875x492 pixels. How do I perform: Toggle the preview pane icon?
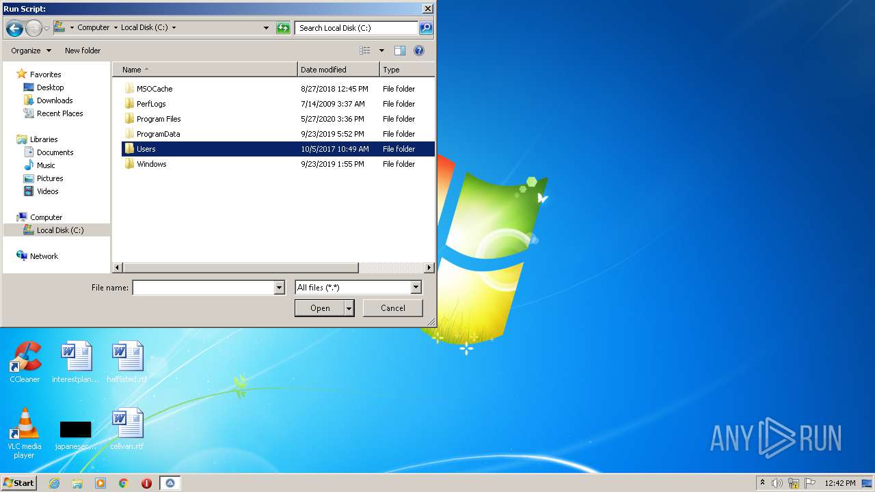pos(400,51)
